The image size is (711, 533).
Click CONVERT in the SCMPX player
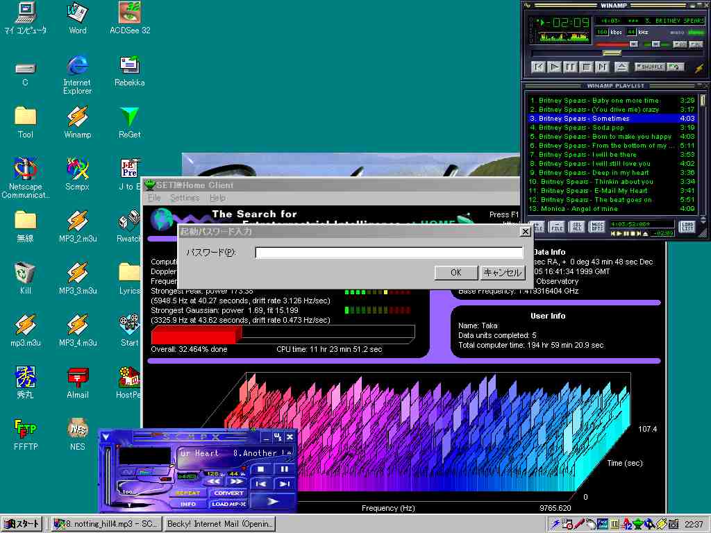(228, 493)
